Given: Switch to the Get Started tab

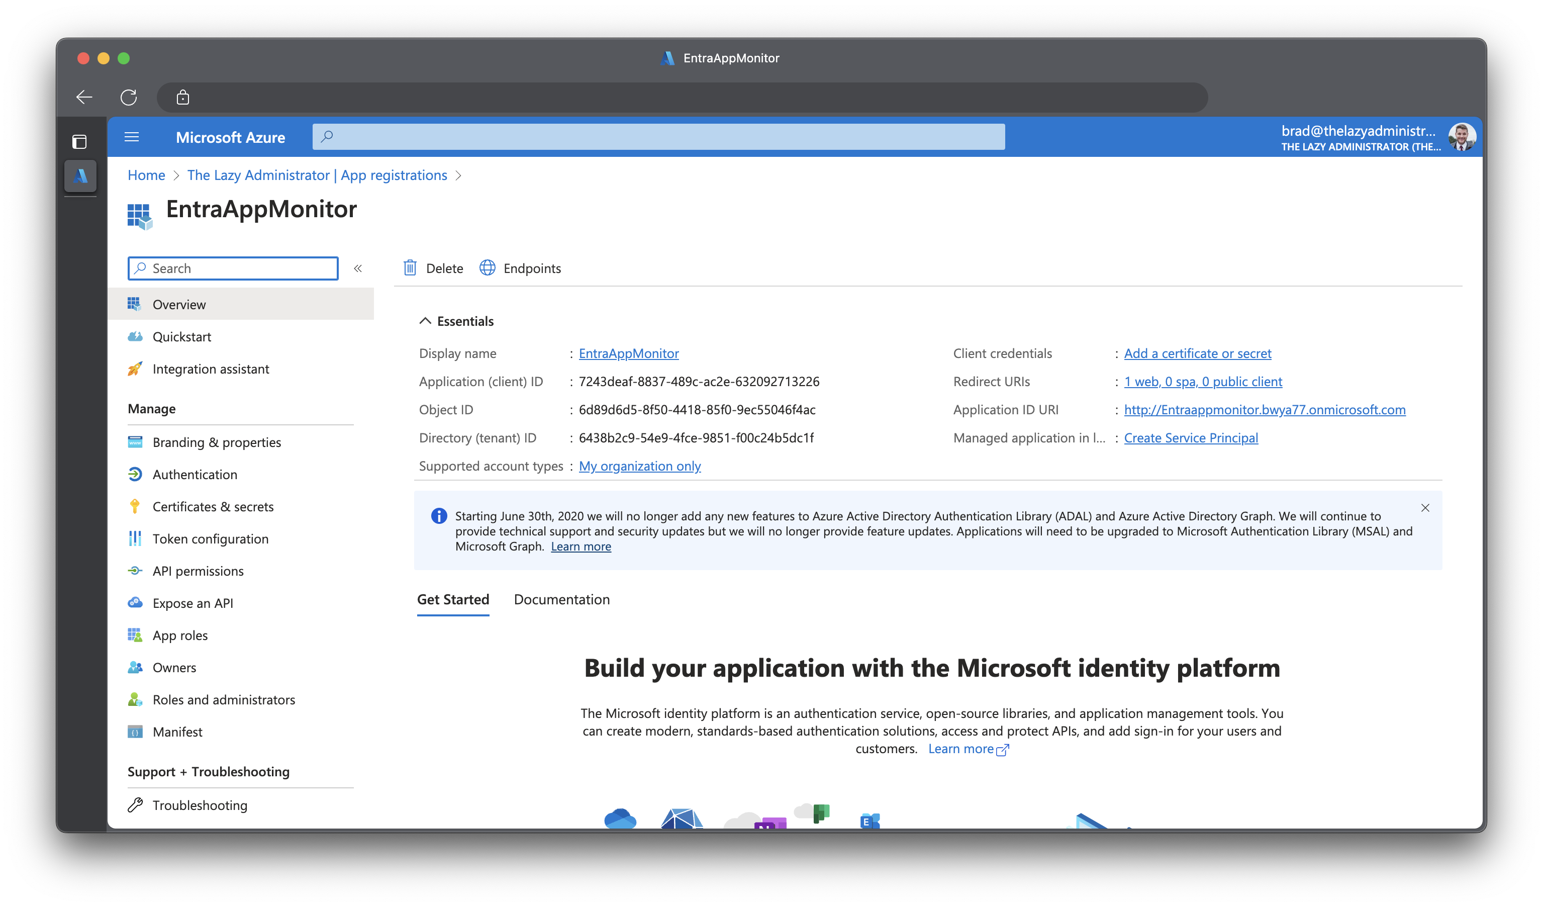Looking at the screenshot, I should click(453, 600).
